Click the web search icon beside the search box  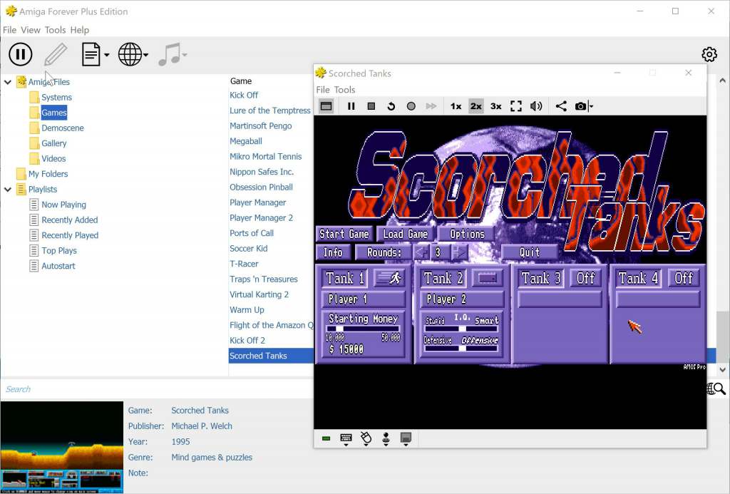[716, 388]
